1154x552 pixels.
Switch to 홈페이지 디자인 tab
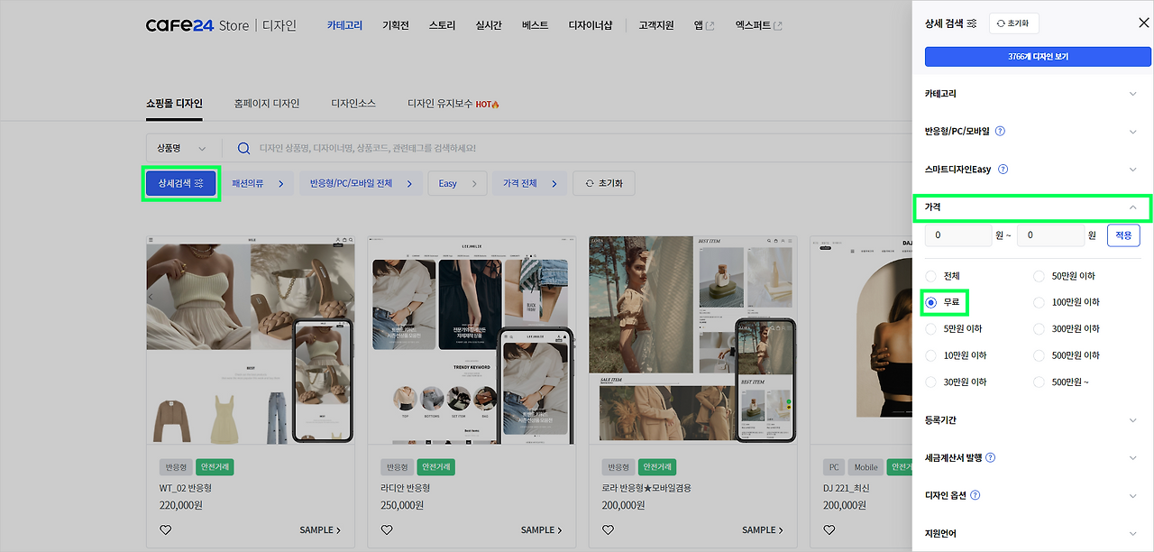point(266,104)
